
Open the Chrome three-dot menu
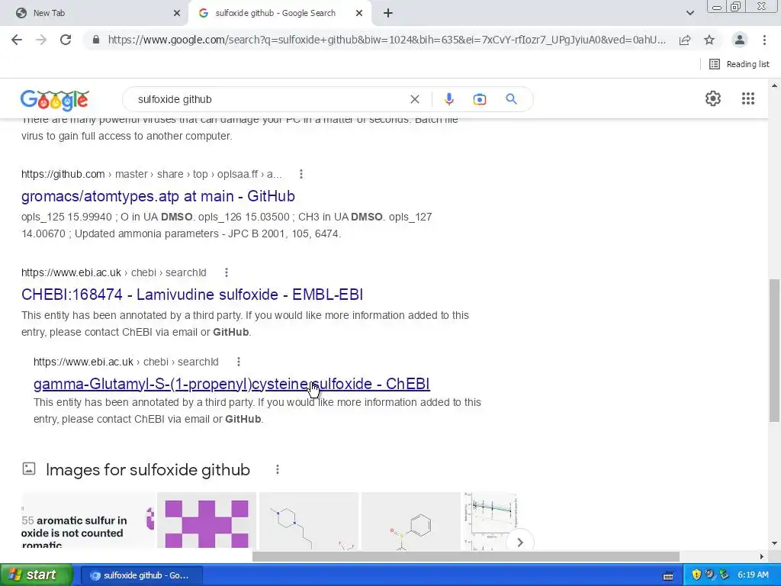tap(764, 40)
